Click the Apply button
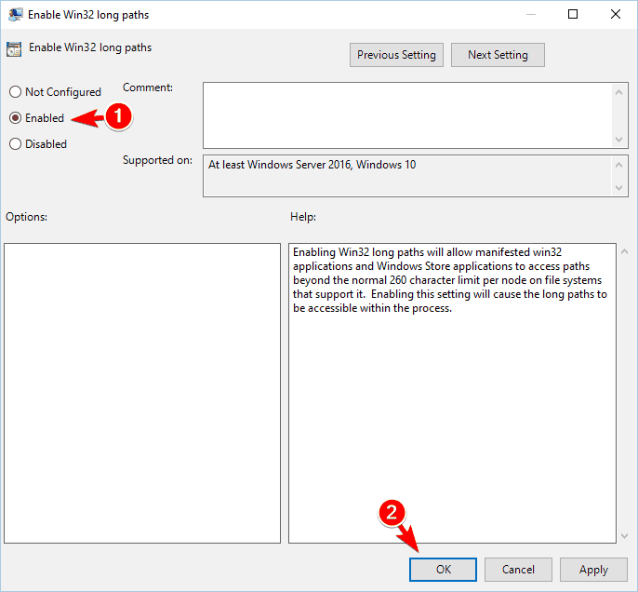638x592 pixels. (x=593, y=570)
